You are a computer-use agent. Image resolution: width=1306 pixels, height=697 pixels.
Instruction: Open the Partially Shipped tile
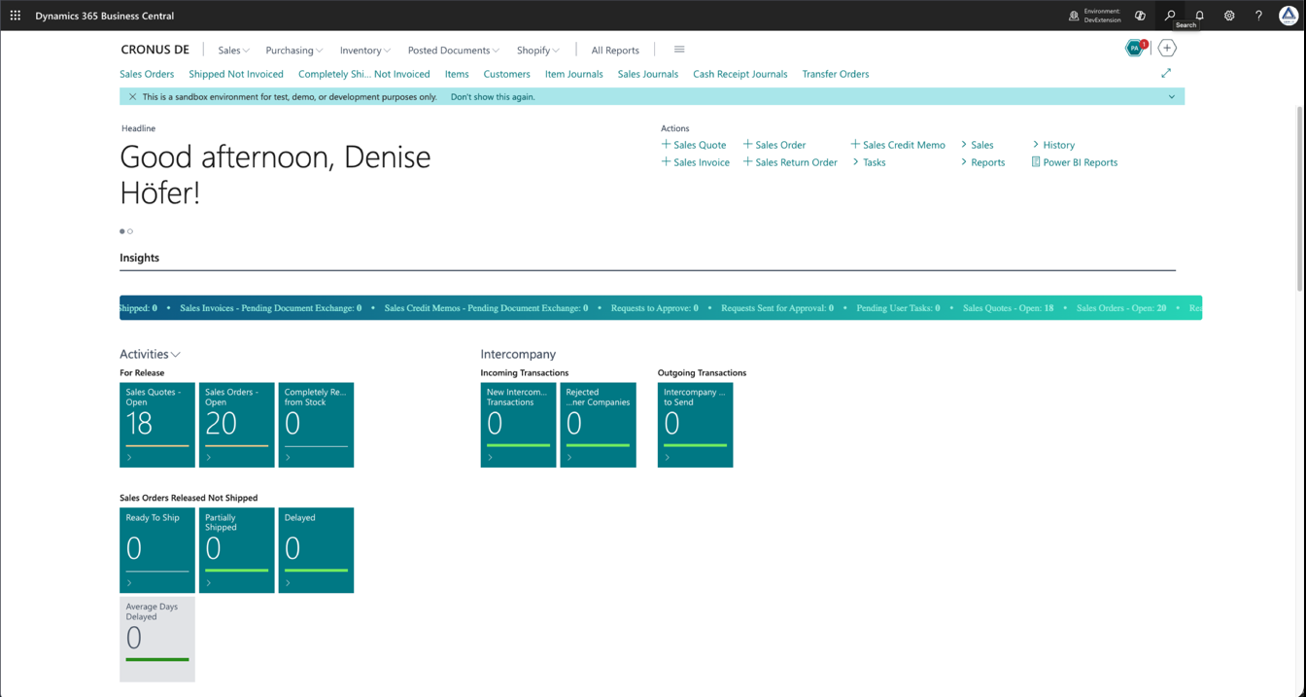tap(237, 550)
